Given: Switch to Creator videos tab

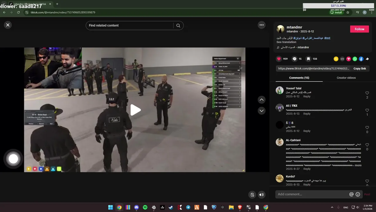Looking at the screenshot, I should tap(346, 78).
